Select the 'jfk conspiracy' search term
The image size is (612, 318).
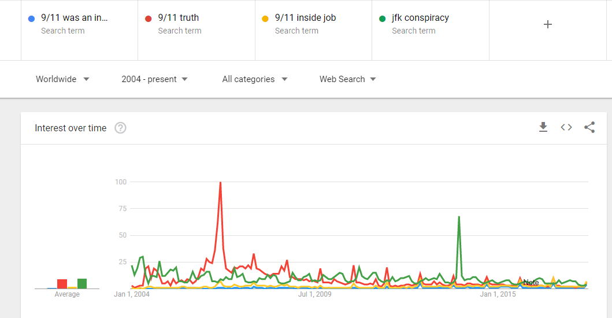tap(420, 18)
